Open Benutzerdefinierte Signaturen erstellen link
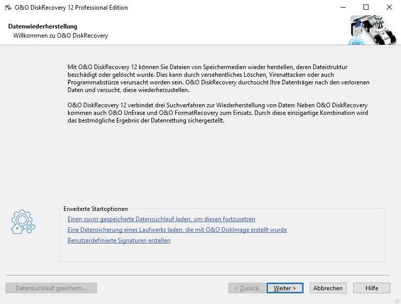This screenshot has width=401, height=304. (x=119, y=240)
